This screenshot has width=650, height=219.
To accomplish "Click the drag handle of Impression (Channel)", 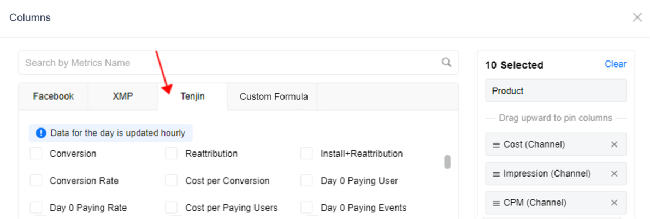I will click(x=496, y=174).
